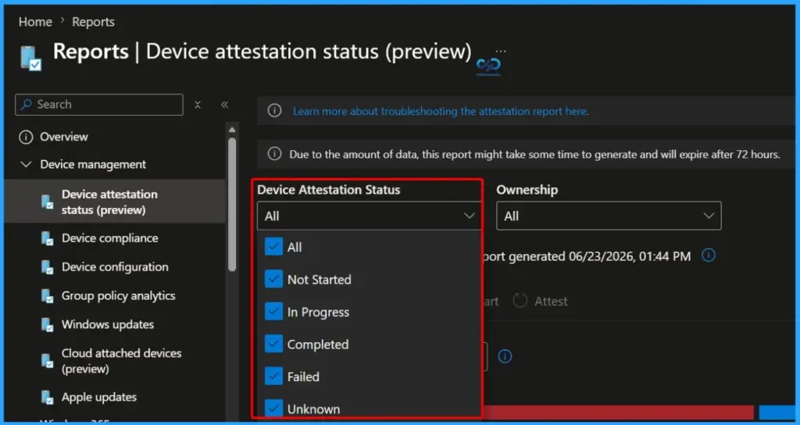Click the magnifier icon in Search box
The width and height of the screenshot is (800, 425).
[x=27, y=105]
